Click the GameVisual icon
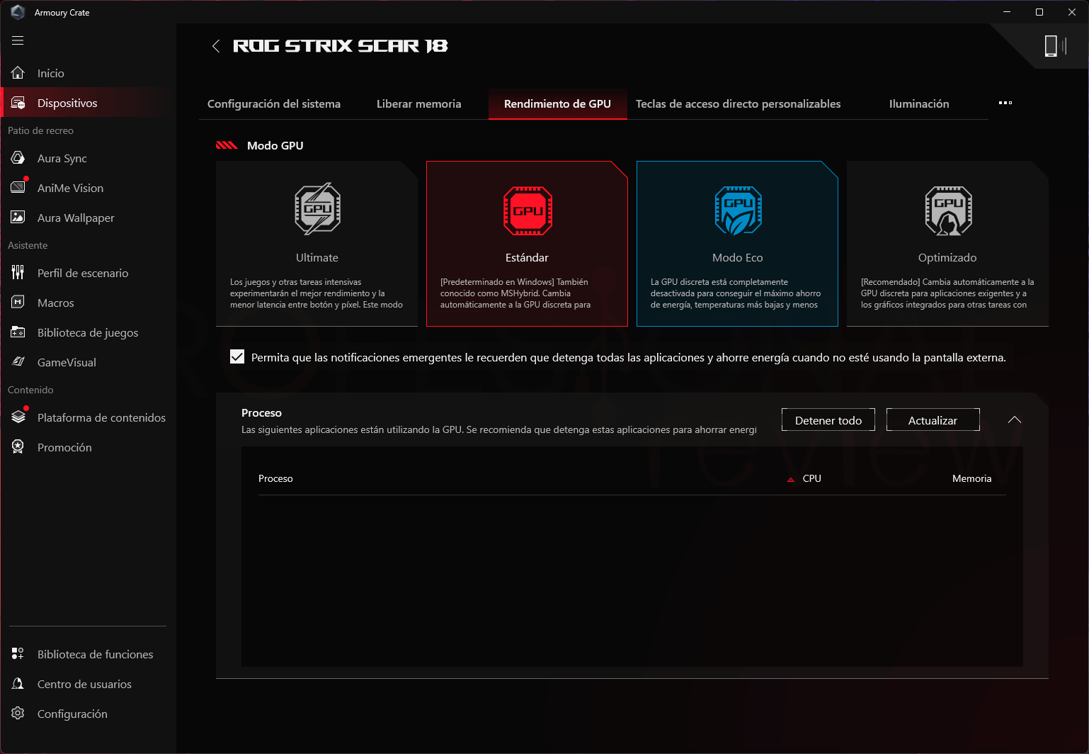 pyautogui.click(x=18, y=362)
